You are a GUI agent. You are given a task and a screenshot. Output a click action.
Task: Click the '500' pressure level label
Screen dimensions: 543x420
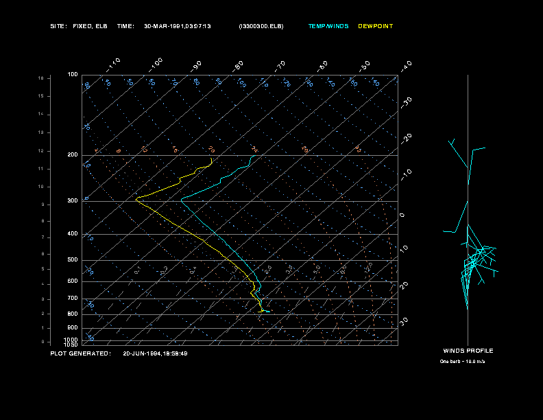click(73, 259)
